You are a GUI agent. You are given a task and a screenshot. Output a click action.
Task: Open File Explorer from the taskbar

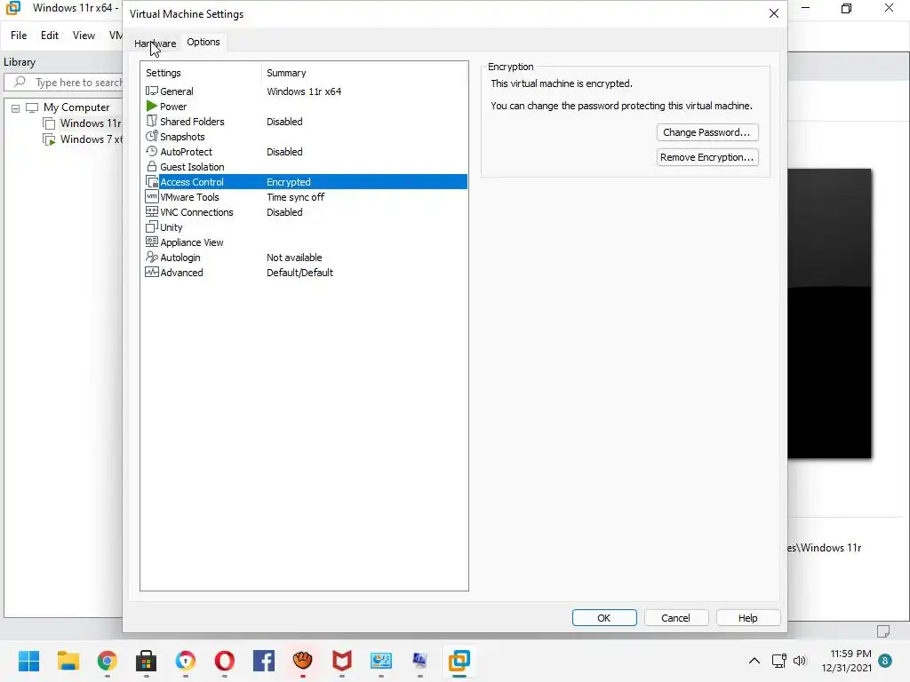(68, 661)
